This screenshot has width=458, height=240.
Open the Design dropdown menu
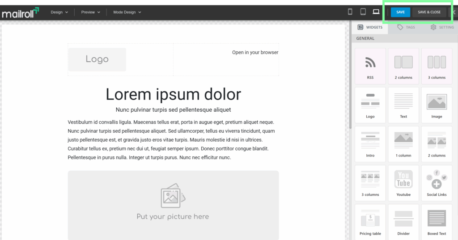59,12
